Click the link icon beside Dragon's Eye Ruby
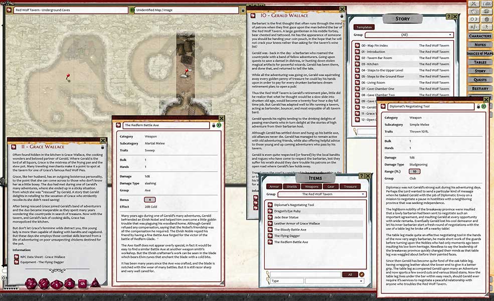 coord(269,211)
